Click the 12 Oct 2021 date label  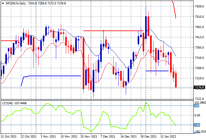[x=8, y=137]
